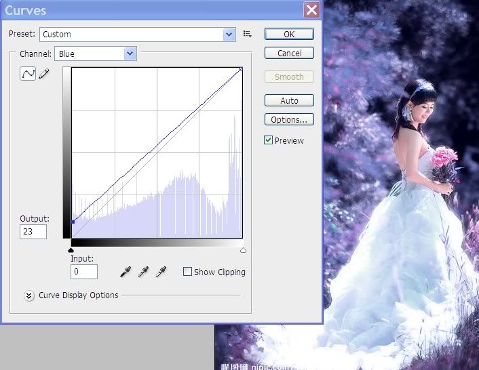This screenshot has height=370, width=479.
Task: Click OK to apply the curves
Action: click(x=289, y=34)
